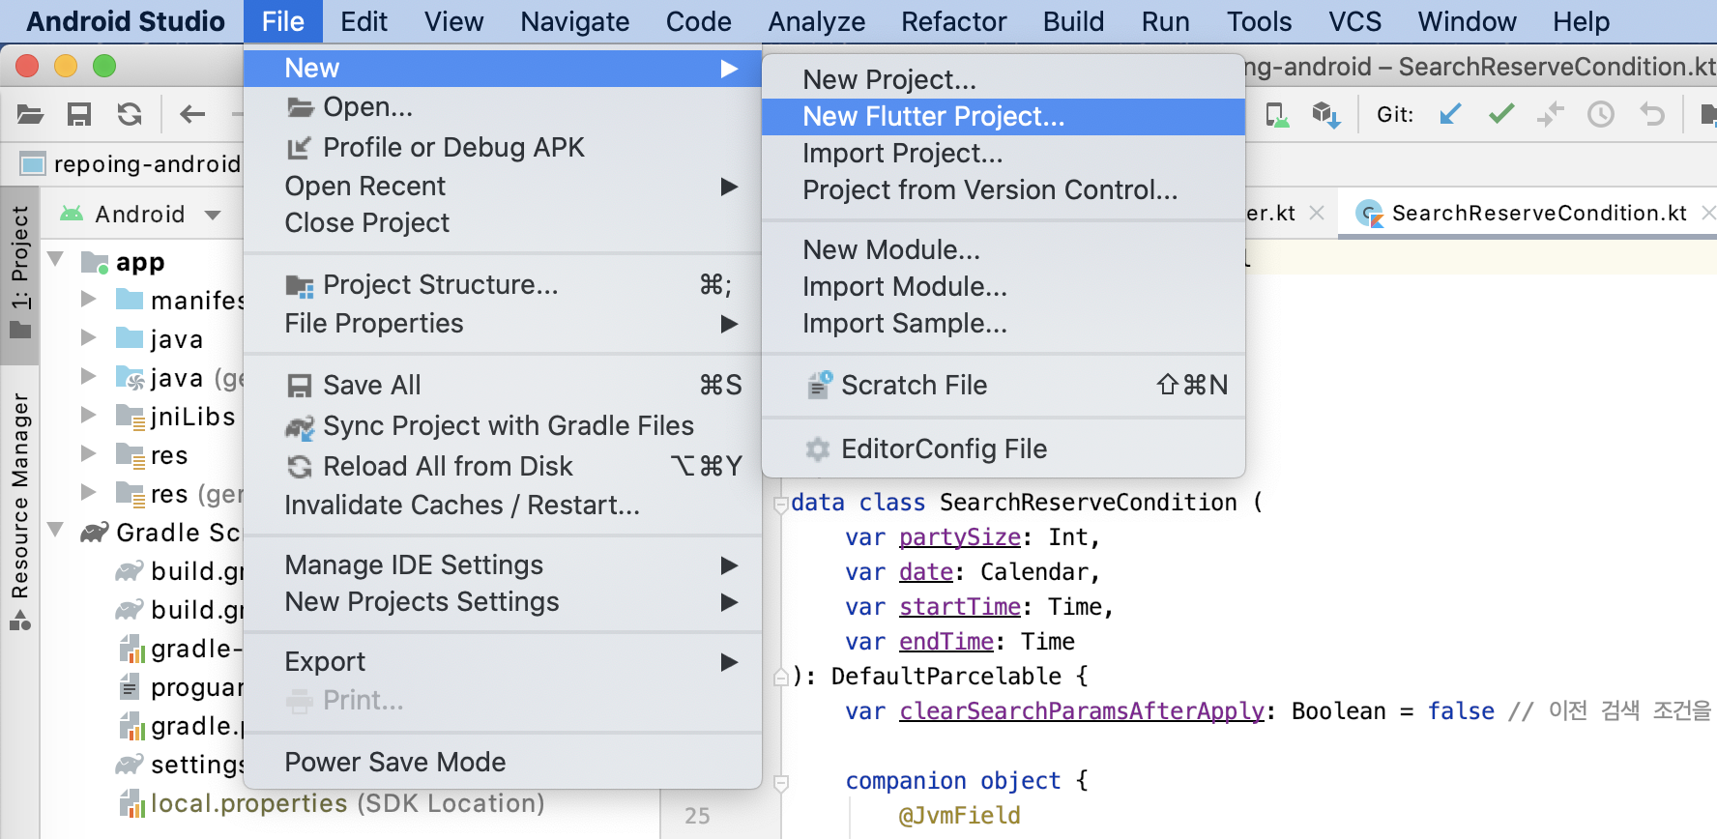This screenshot has width=1717, height=839.
Task: Expand the manifests folder node
Action: pyautogui.click(x=88, y=299)
